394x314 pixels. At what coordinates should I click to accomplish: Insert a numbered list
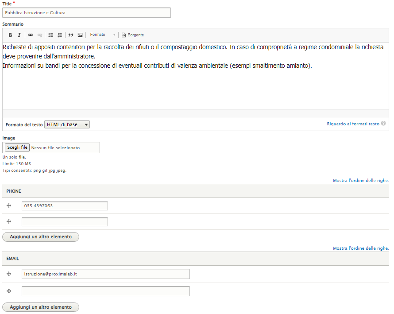click(60, 35)
